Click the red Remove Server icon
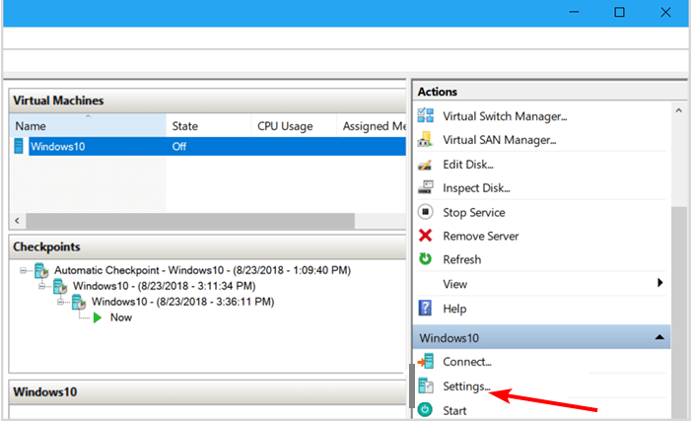This screenshot has height=422, width=692. (426, 236)
